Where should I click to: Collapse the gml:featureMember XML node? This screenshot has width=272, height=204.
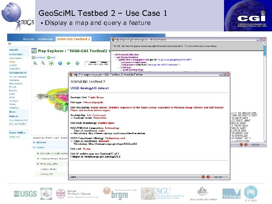point(114,57)
